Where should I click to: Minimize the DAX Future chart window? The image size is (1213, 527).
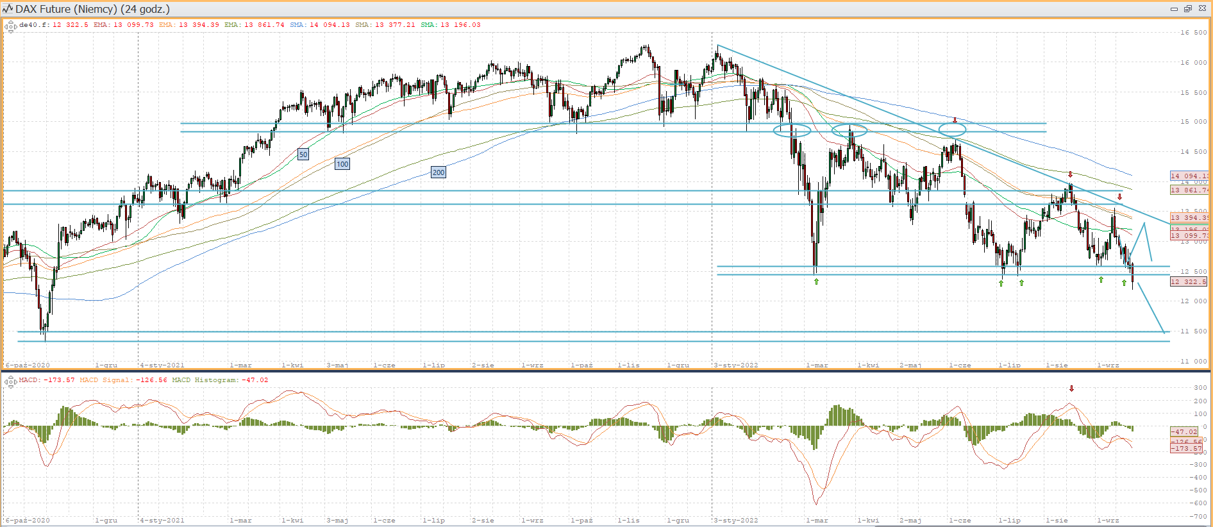tap(1174, 9)
